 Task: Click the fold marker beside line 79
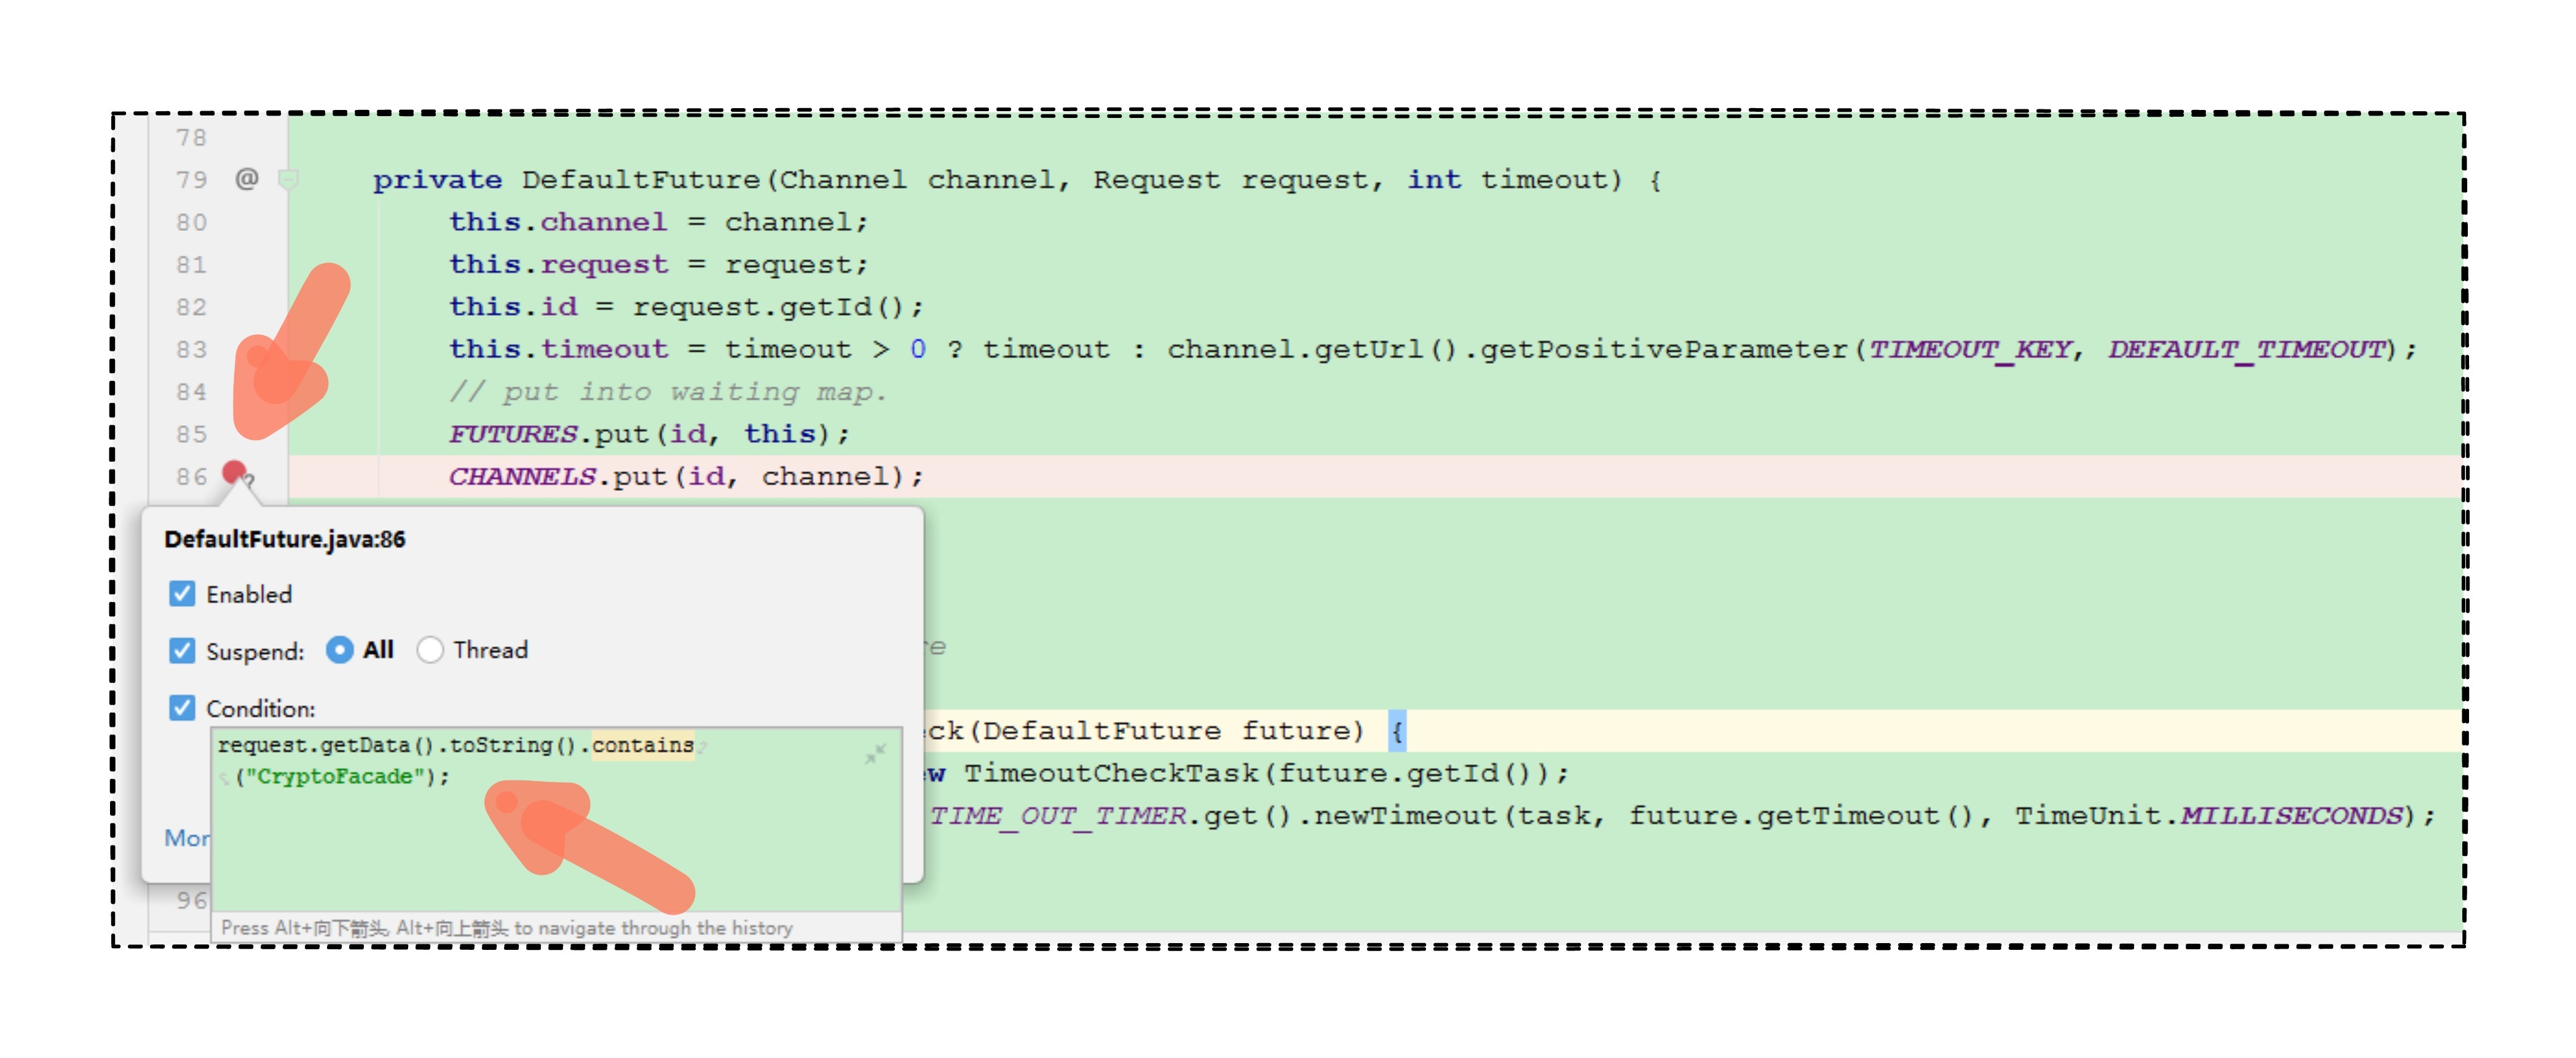point(288,180)
